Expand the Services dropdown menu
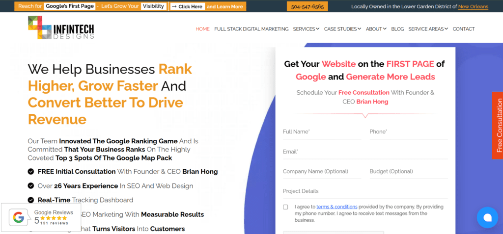 306,29
